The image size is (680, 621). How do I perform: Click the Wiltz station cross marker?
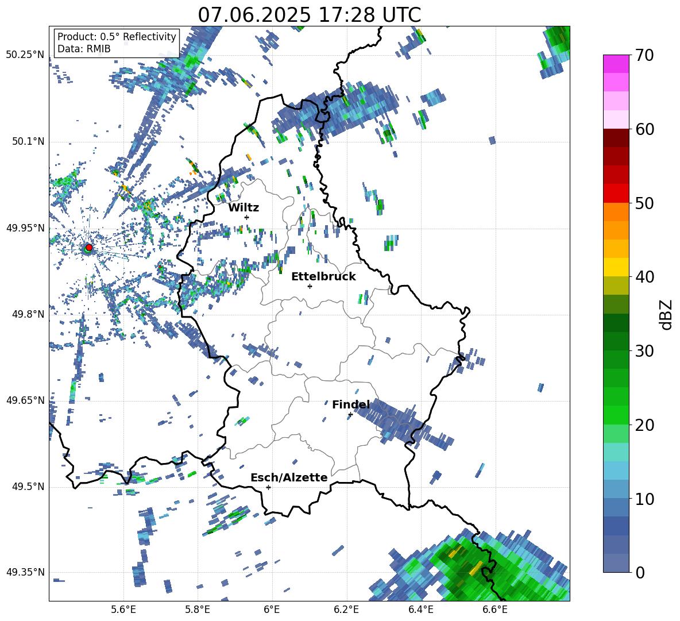click(x=247, y=217)
